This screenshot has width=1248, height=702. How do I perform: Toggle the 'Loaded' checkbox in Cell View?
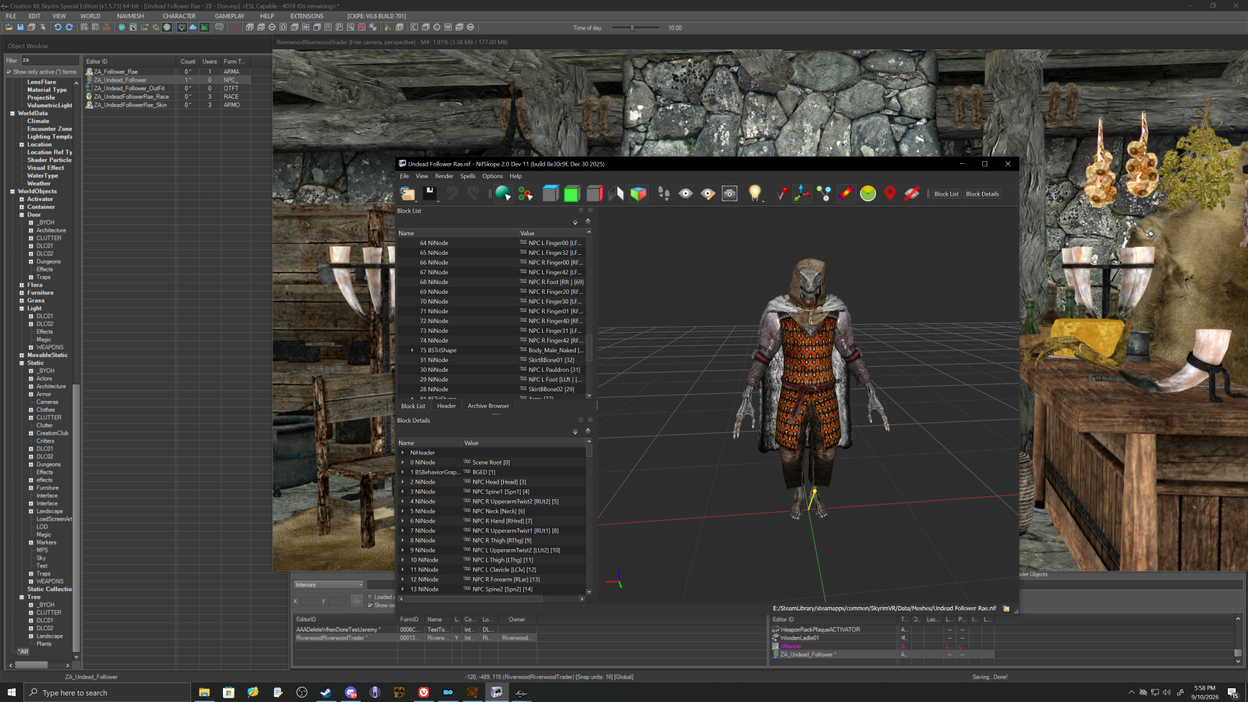point(370,597)
